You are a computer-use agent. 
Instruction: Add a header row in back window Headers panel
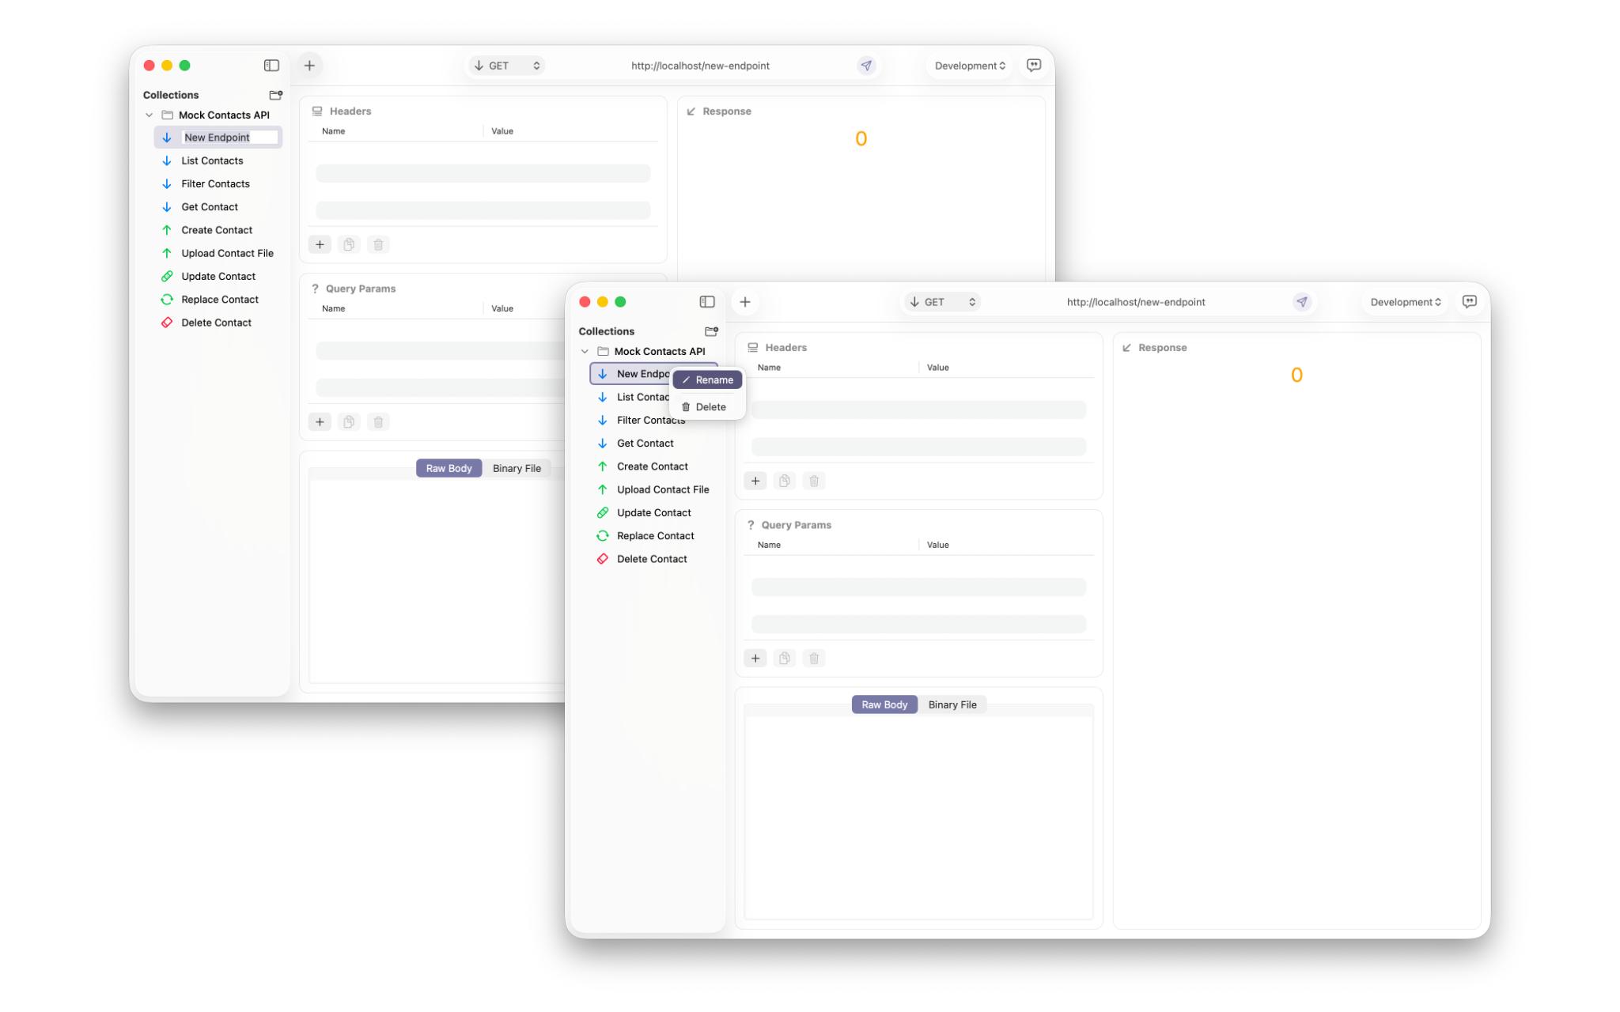320,244
